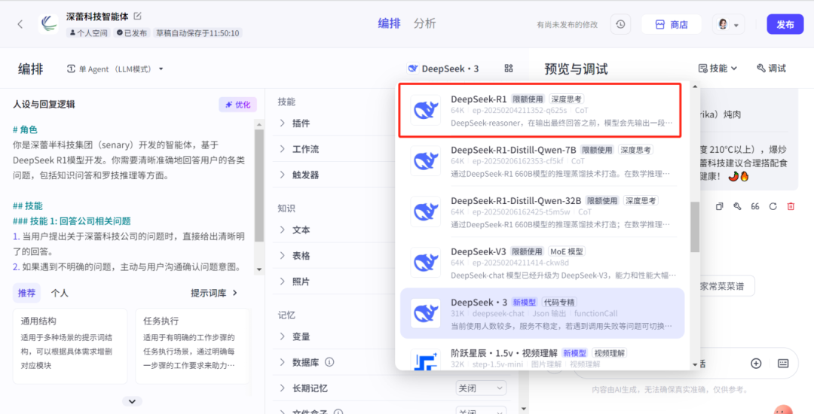
Task: Open the 商店 store button
Action: pyautogui.click(x=672, y=24)
